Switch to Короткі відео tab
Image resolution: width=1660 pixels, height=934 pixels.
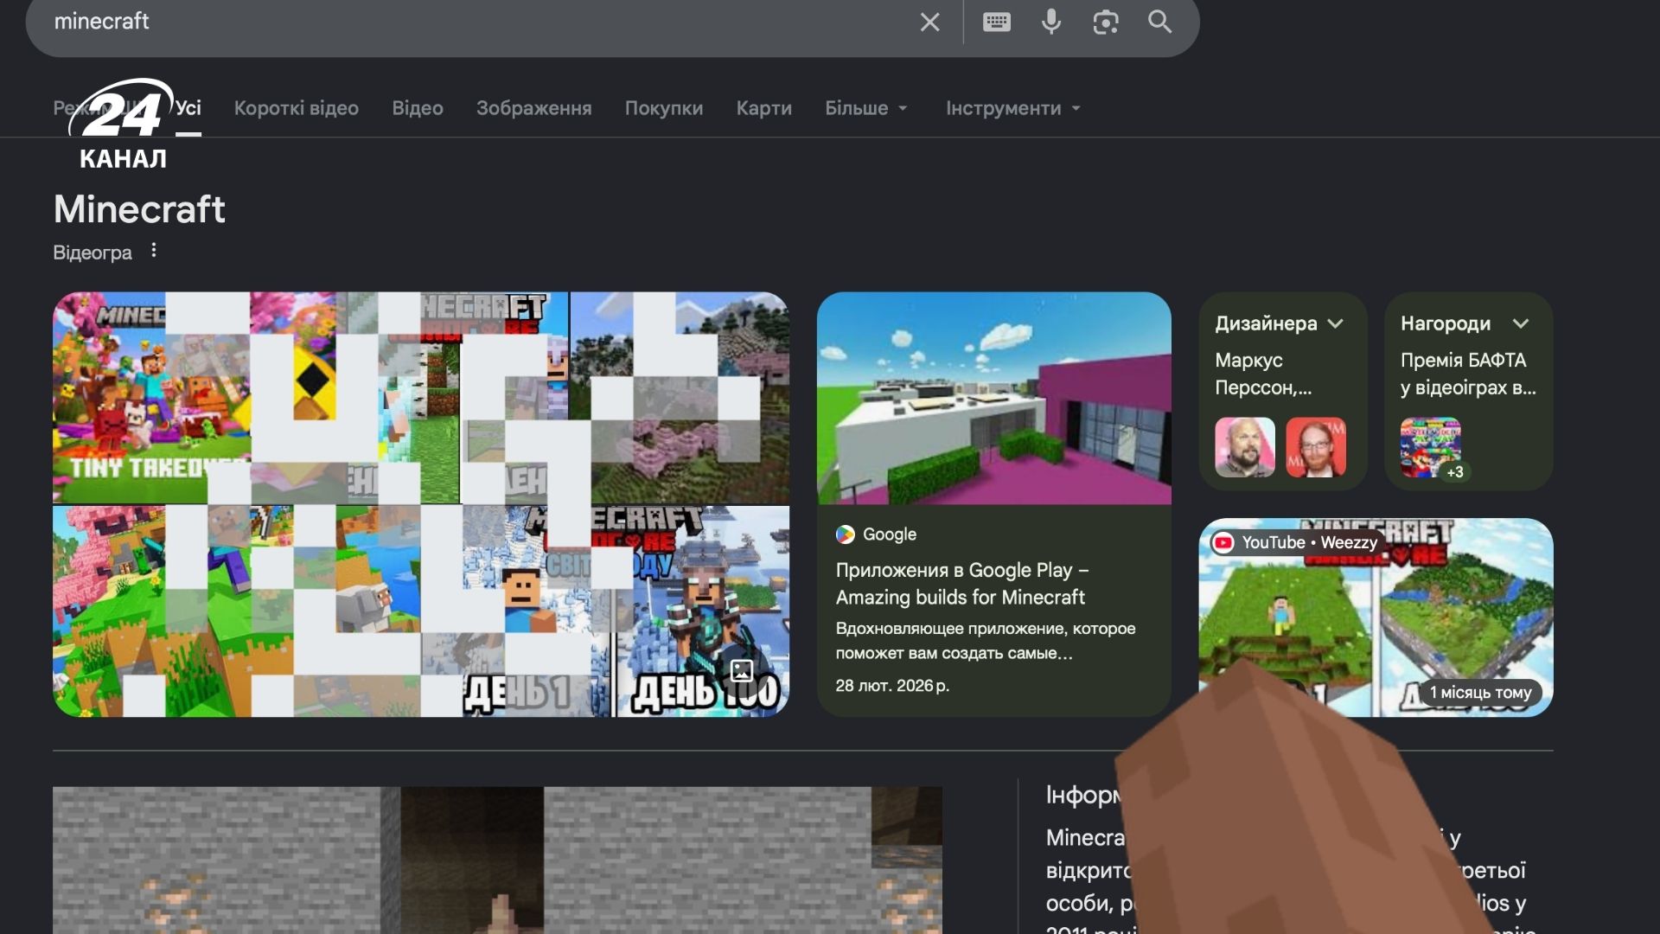point(297,108)
